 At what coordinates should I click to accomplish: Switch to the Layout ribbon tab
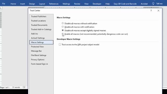click(42, 4)
